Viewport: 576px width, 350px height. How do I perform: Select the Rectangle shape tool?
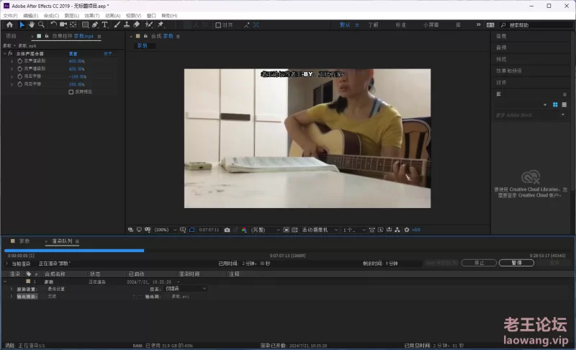[84, 24]
